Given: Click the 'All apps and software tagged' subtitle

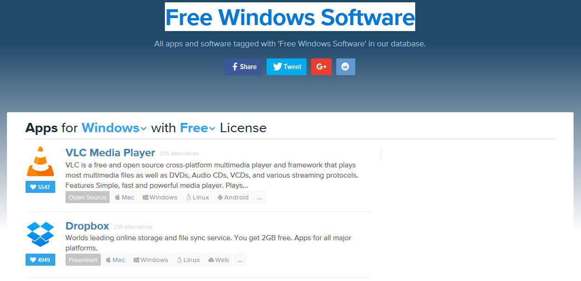Looking at the screenshot, I should coord(290,44).
